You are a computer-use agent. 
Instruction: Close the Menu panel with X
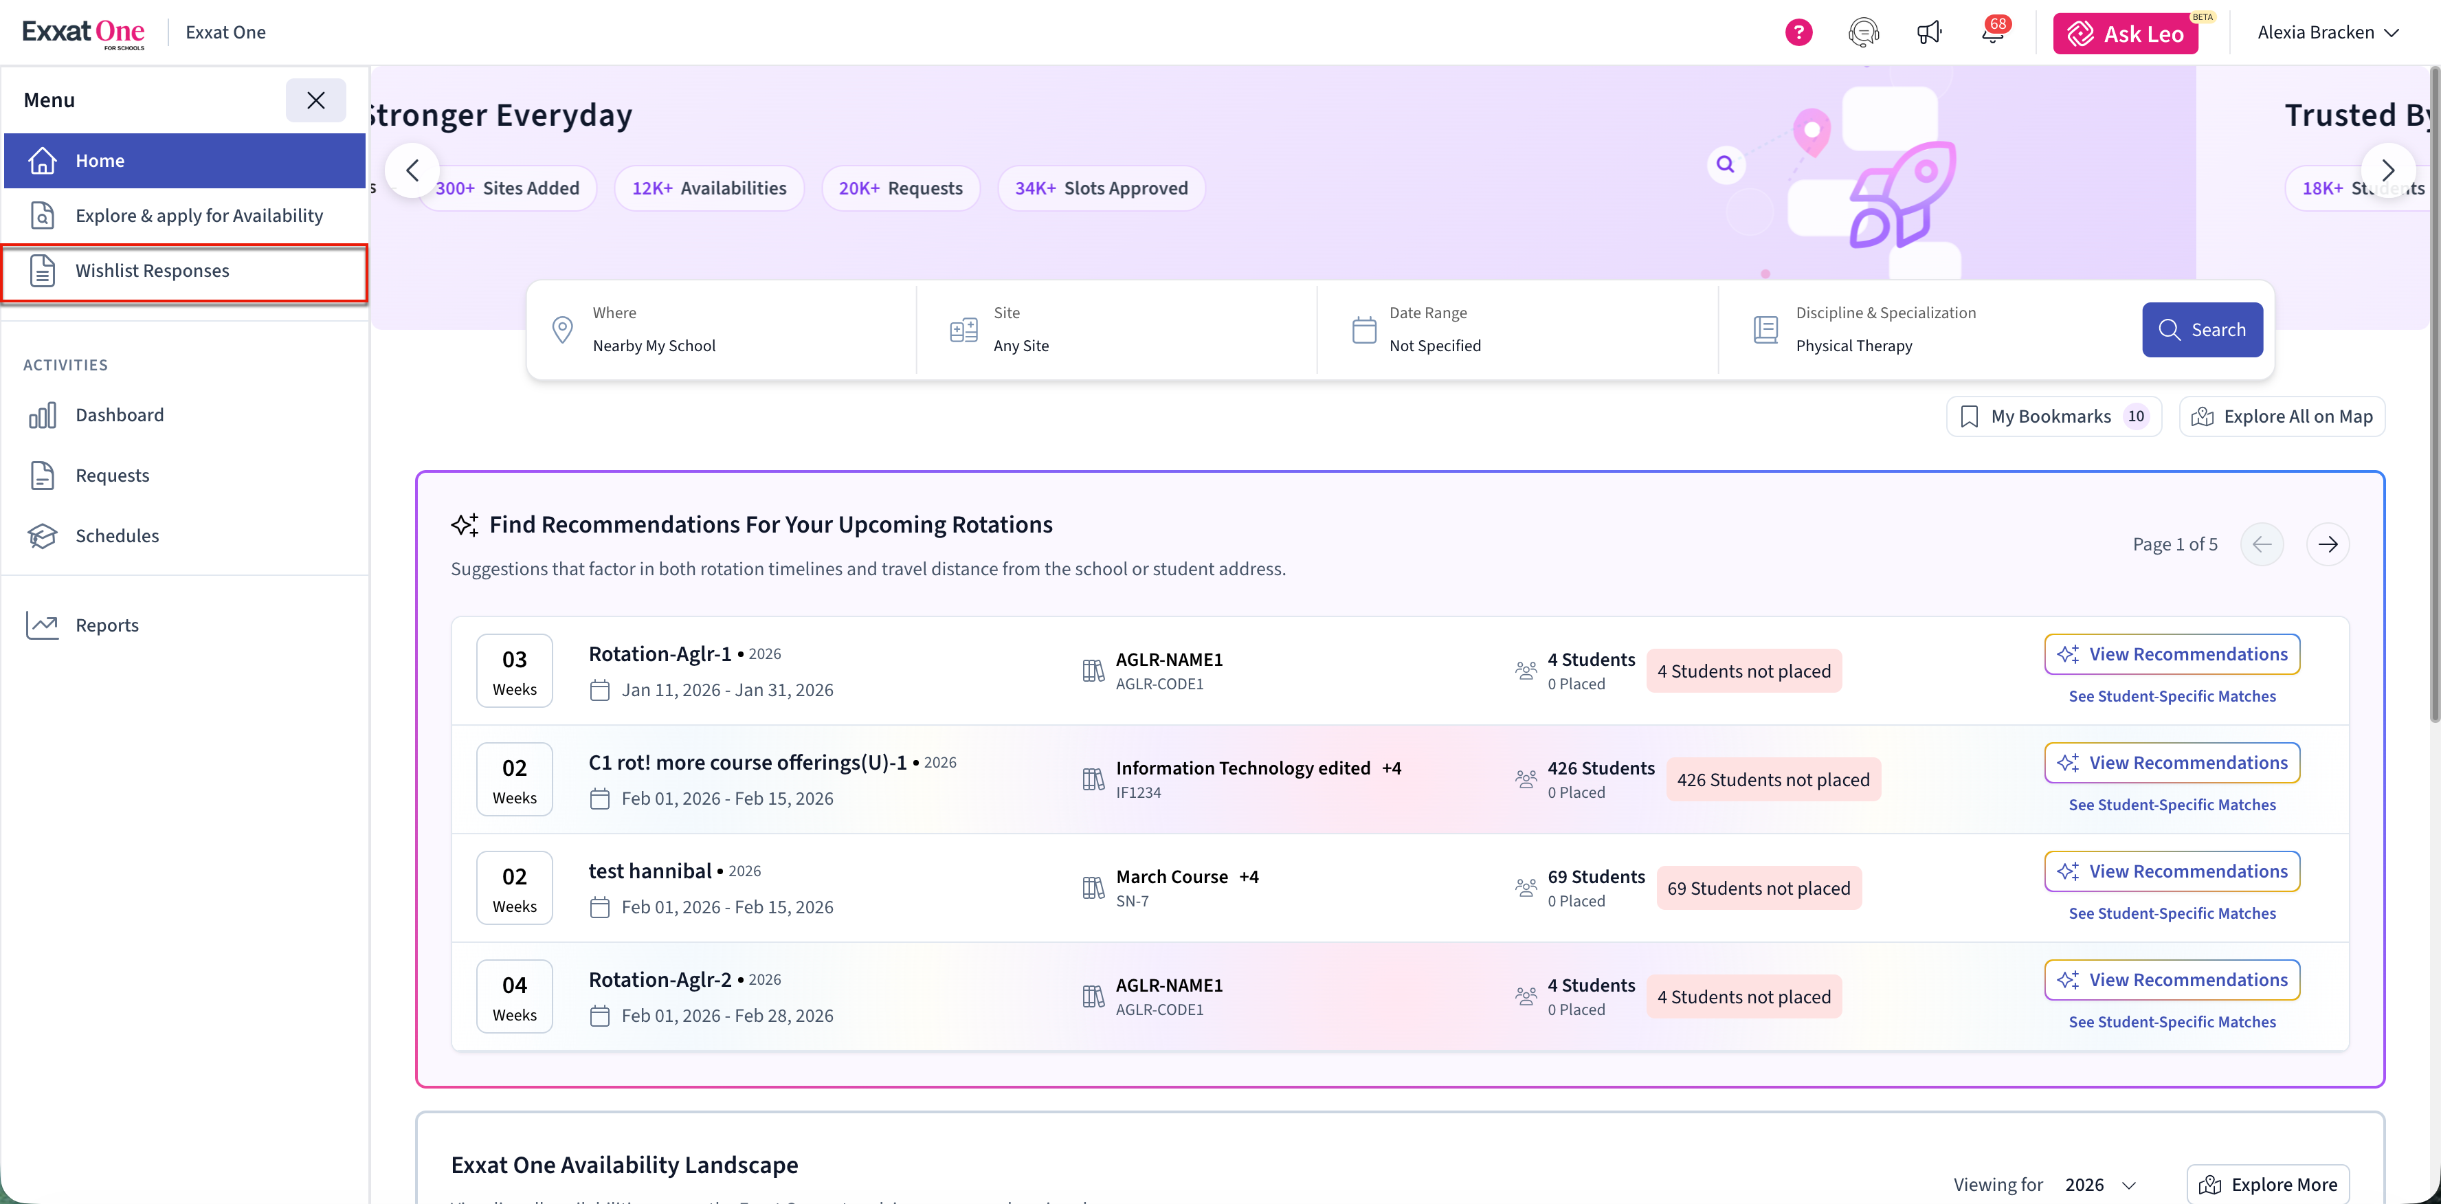pyautogui.click(x=315, y=100)
